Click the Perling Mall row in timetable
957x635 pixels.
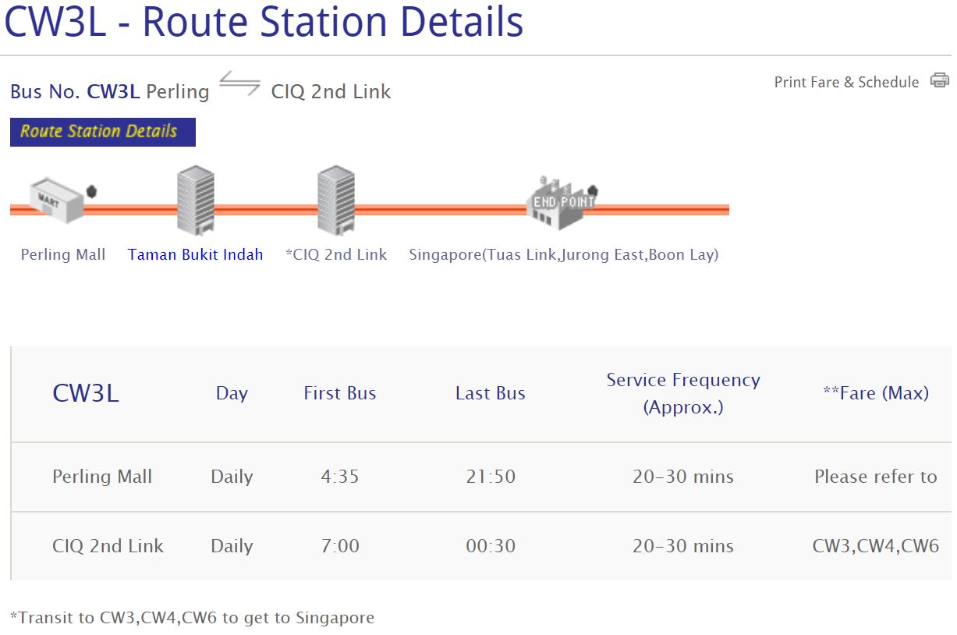coord(102,477)
